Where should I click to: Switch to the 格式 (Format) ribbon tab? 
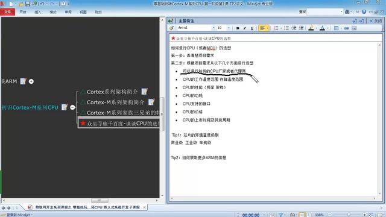(53, 12)
